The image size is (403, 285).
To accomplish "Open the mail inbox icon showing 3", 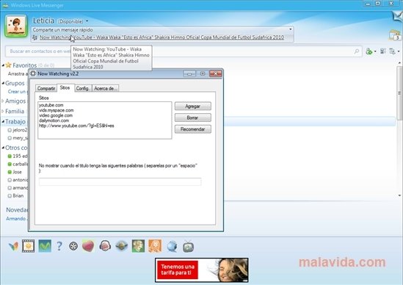I will 395,35.
